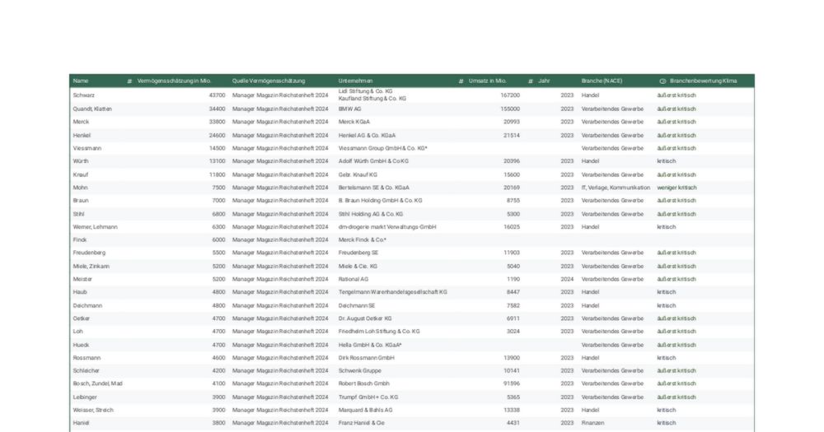Click the circle icon before Branchenbewertung Klima
Viewport: 824px width, 432px height.
[662, 81]
